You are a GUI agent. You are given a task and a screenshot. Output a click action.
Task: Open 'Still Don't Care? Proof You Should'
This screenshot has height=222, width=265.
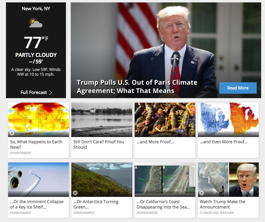99,145
